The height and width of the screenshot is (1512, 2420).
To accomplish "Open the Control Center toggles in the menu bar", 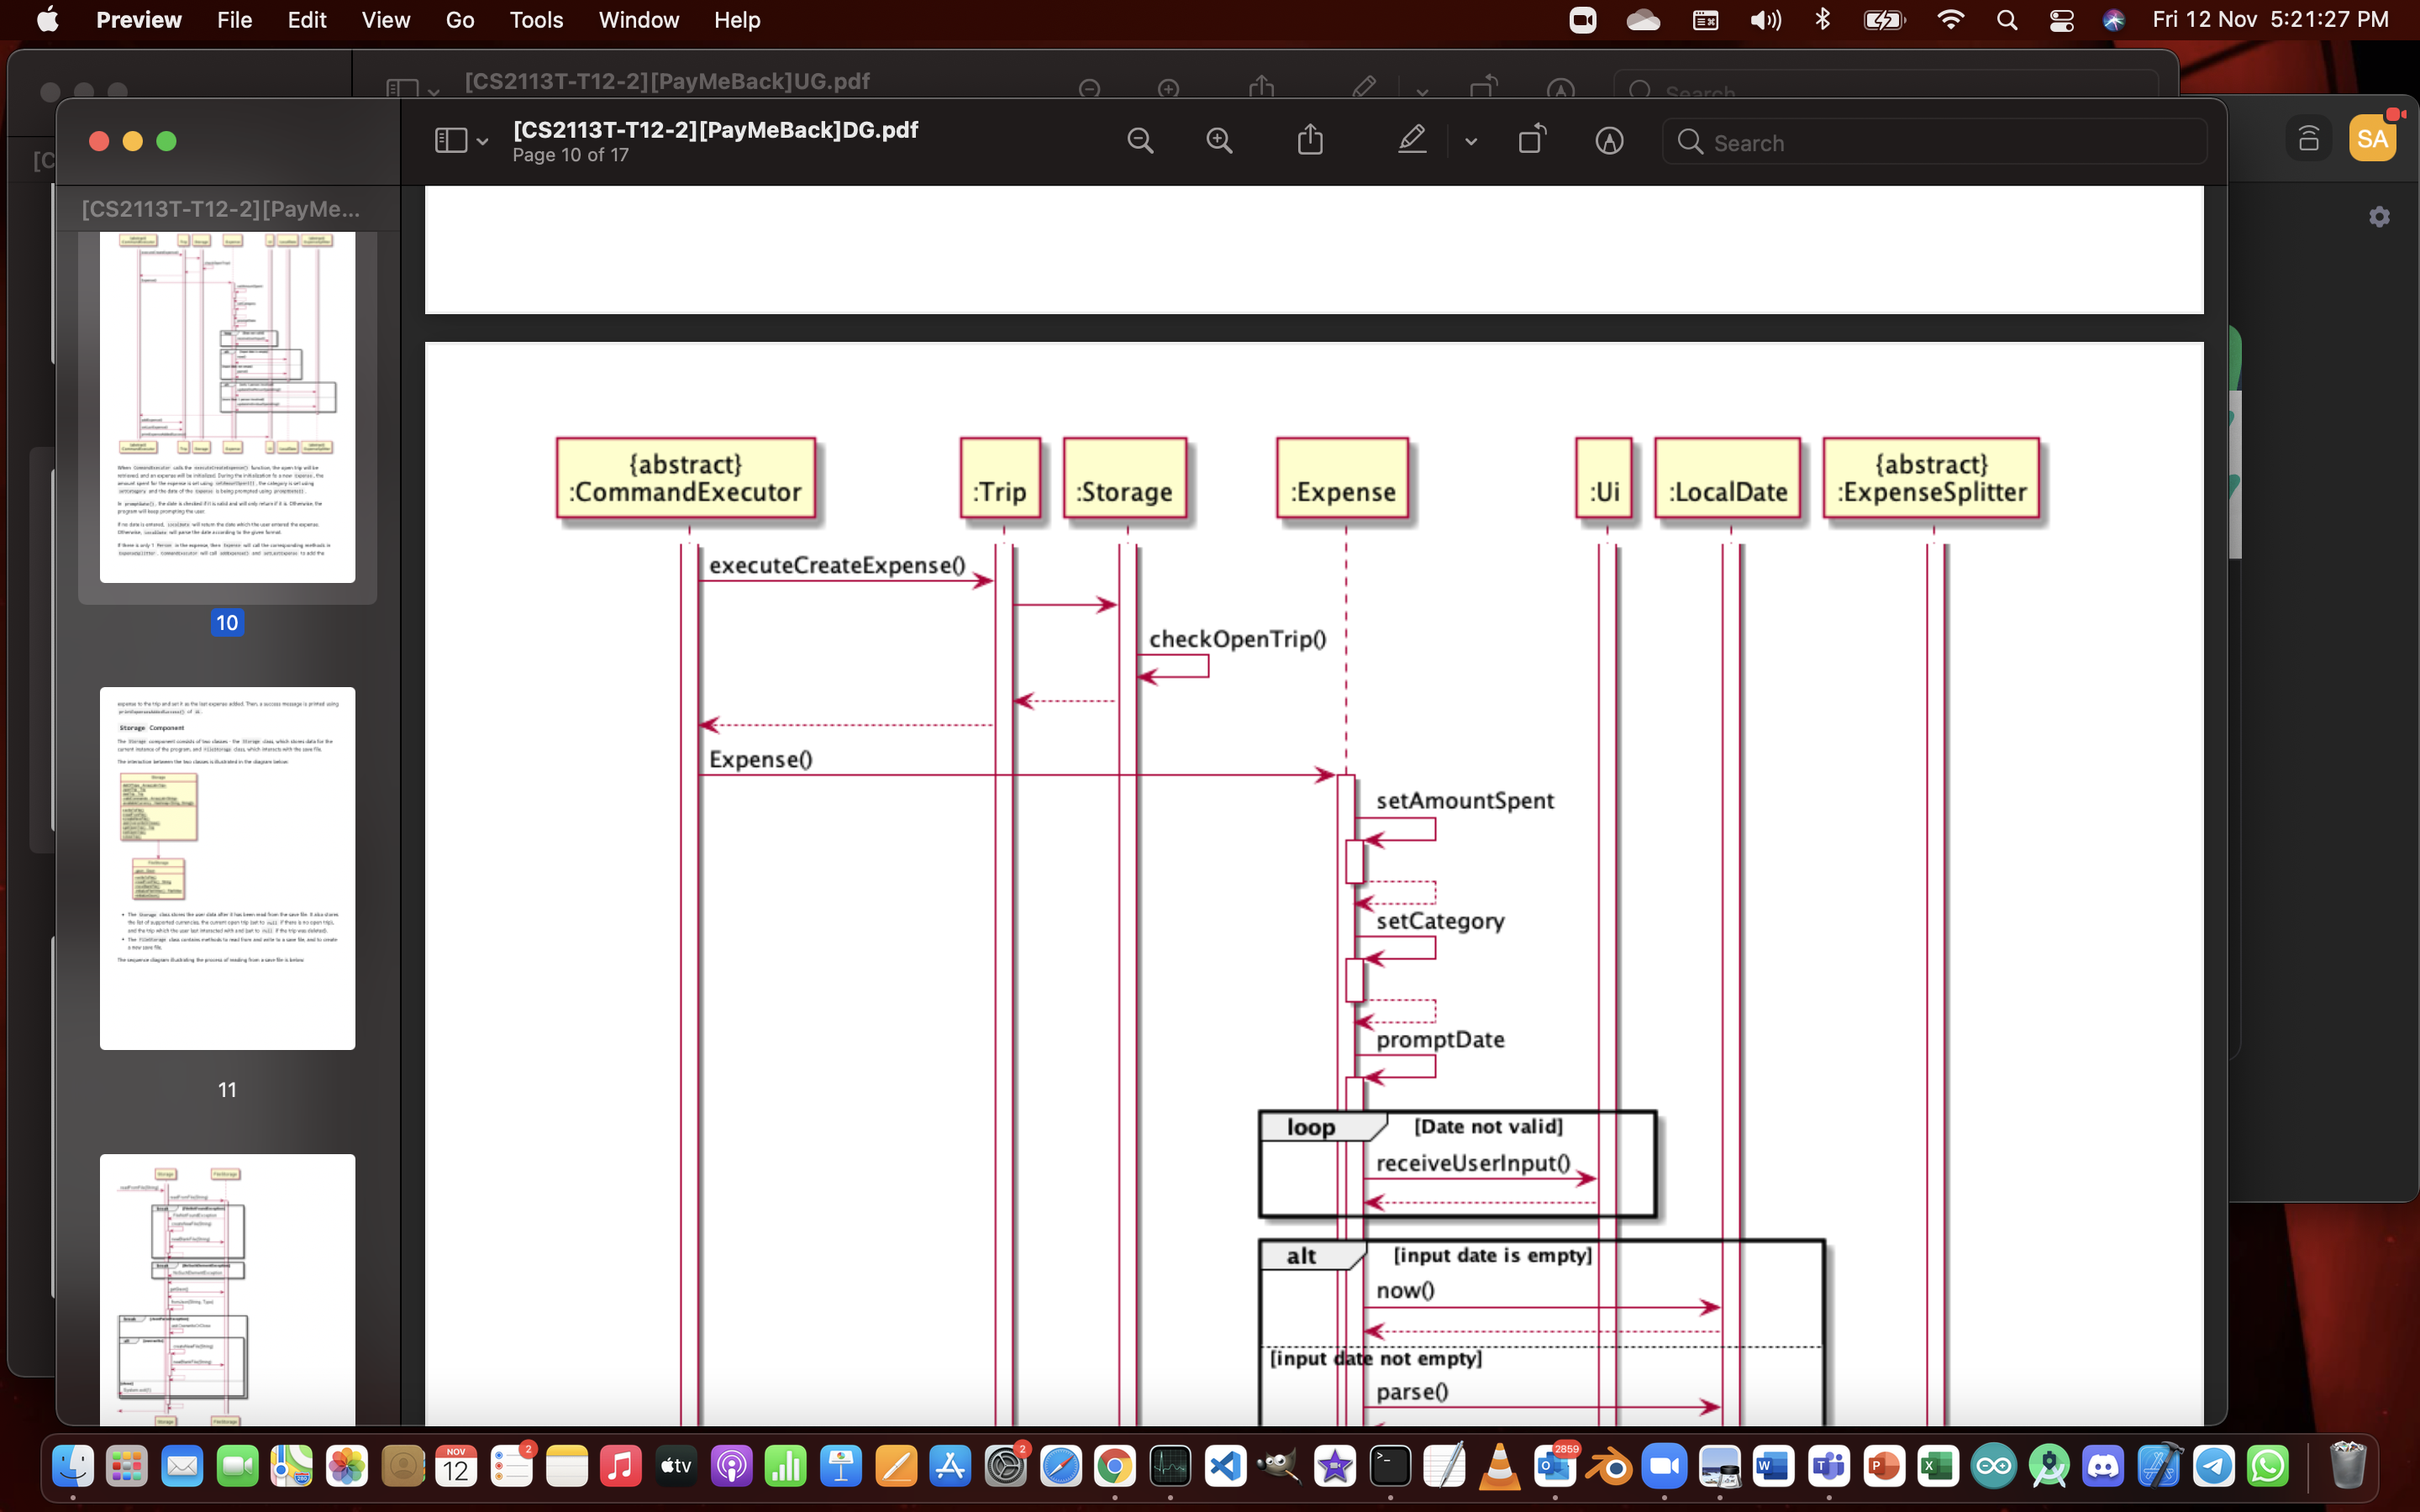I will point(2061,20).
